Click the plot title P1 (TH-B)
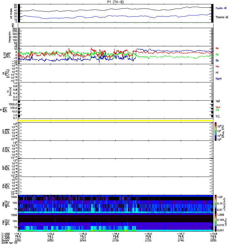Image resolution: width=231 pixels, height=247 pixels. pyautogui.click(x=115, y=2)
